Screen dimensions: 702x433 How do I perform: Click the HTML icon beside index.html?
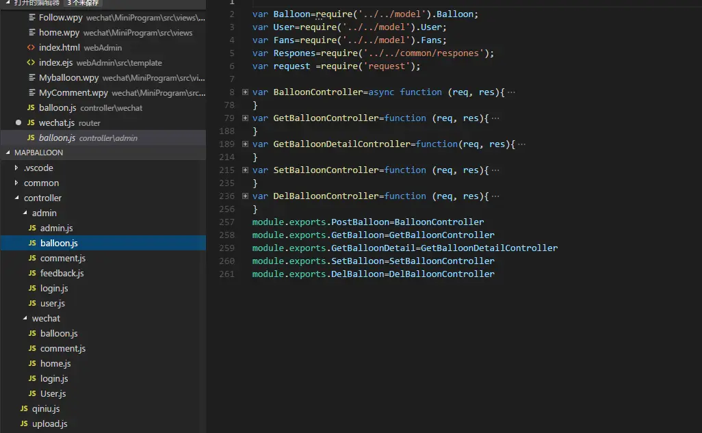pos(31,47)
